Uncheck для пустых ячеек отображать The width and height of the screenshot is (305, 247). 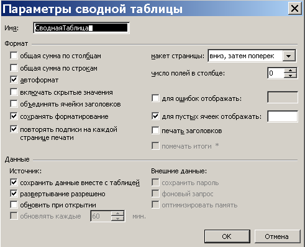[155, 116]
